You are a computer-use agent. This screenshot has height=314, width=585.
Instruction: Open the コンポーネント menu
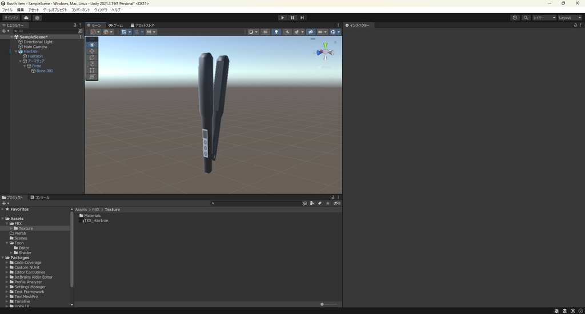point(81,10)
